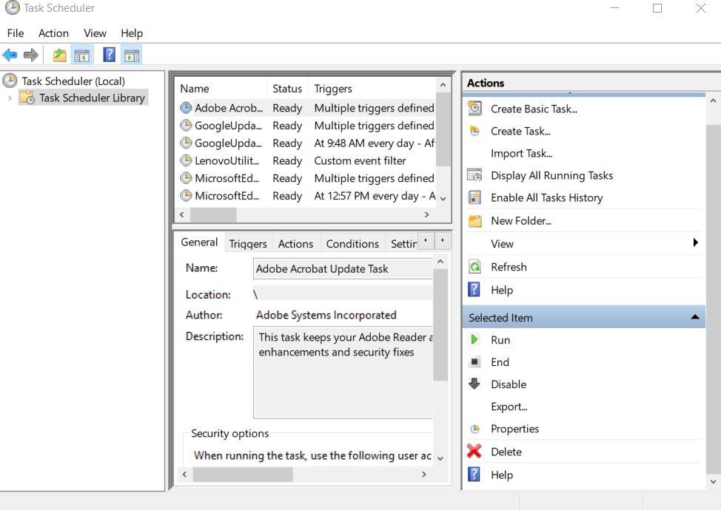
Task: Sort tasks by the Status column header
Action: click(287, 89)
